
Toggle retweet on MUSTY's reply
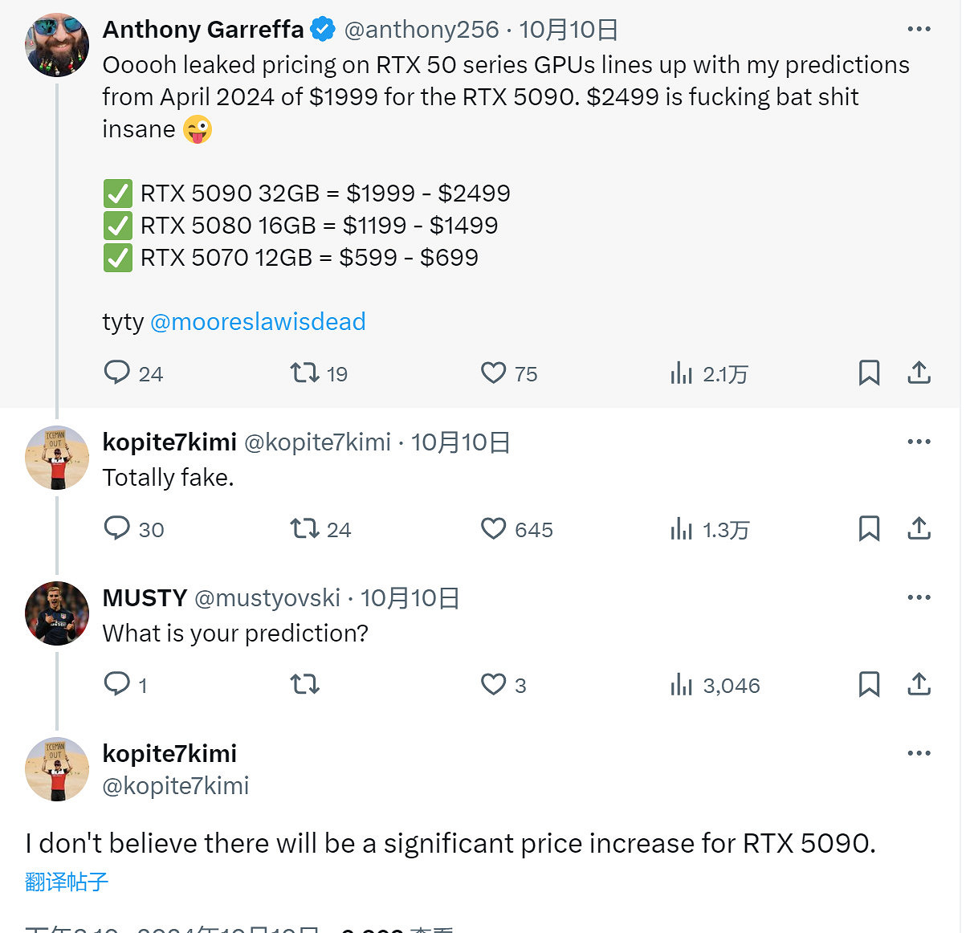tap(304, 685)
